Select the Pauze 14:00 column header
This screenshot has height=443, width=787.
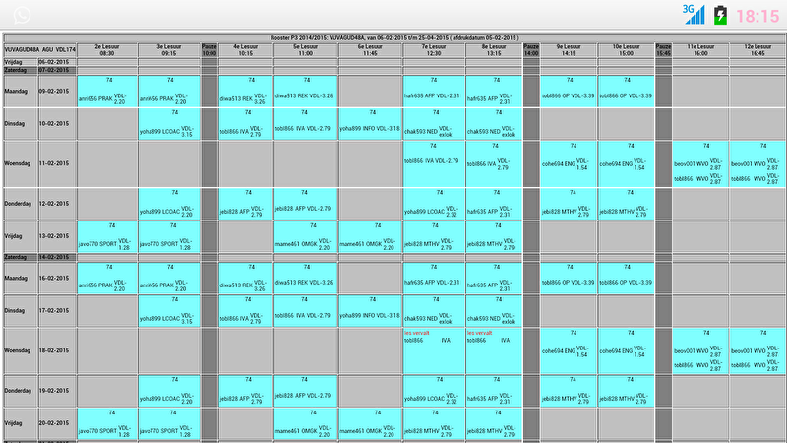click(x=531, y=48)
